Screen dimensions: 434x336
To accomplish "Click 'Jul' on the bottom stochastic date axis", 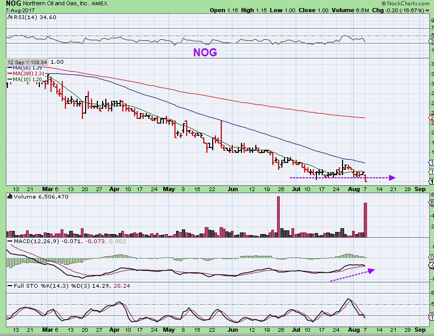I will click(x=296, y=330).
